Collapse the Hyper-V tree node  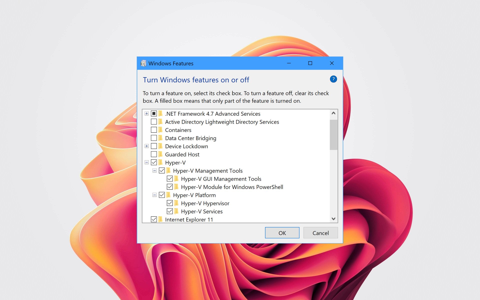point(147,162)
